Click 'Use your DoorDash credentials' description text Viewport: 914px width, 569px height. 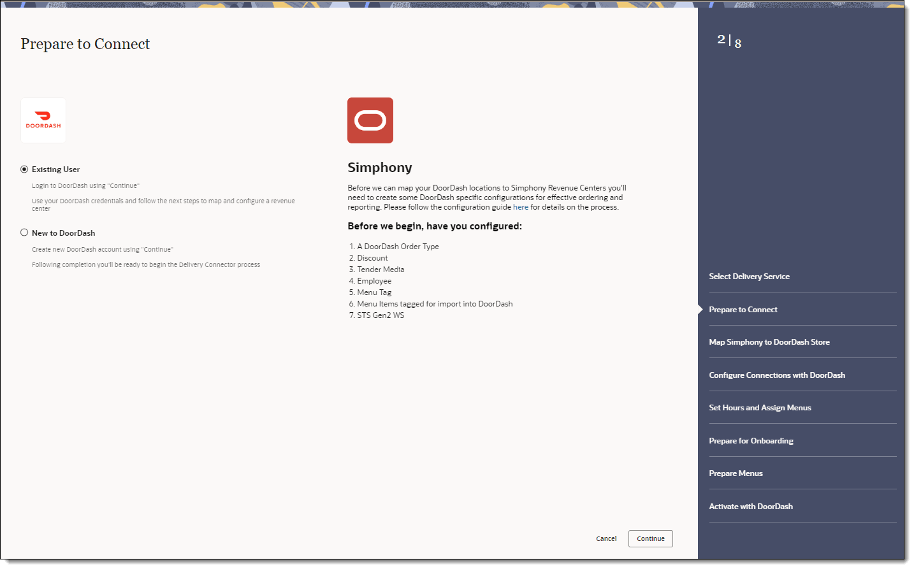(163, 205)
